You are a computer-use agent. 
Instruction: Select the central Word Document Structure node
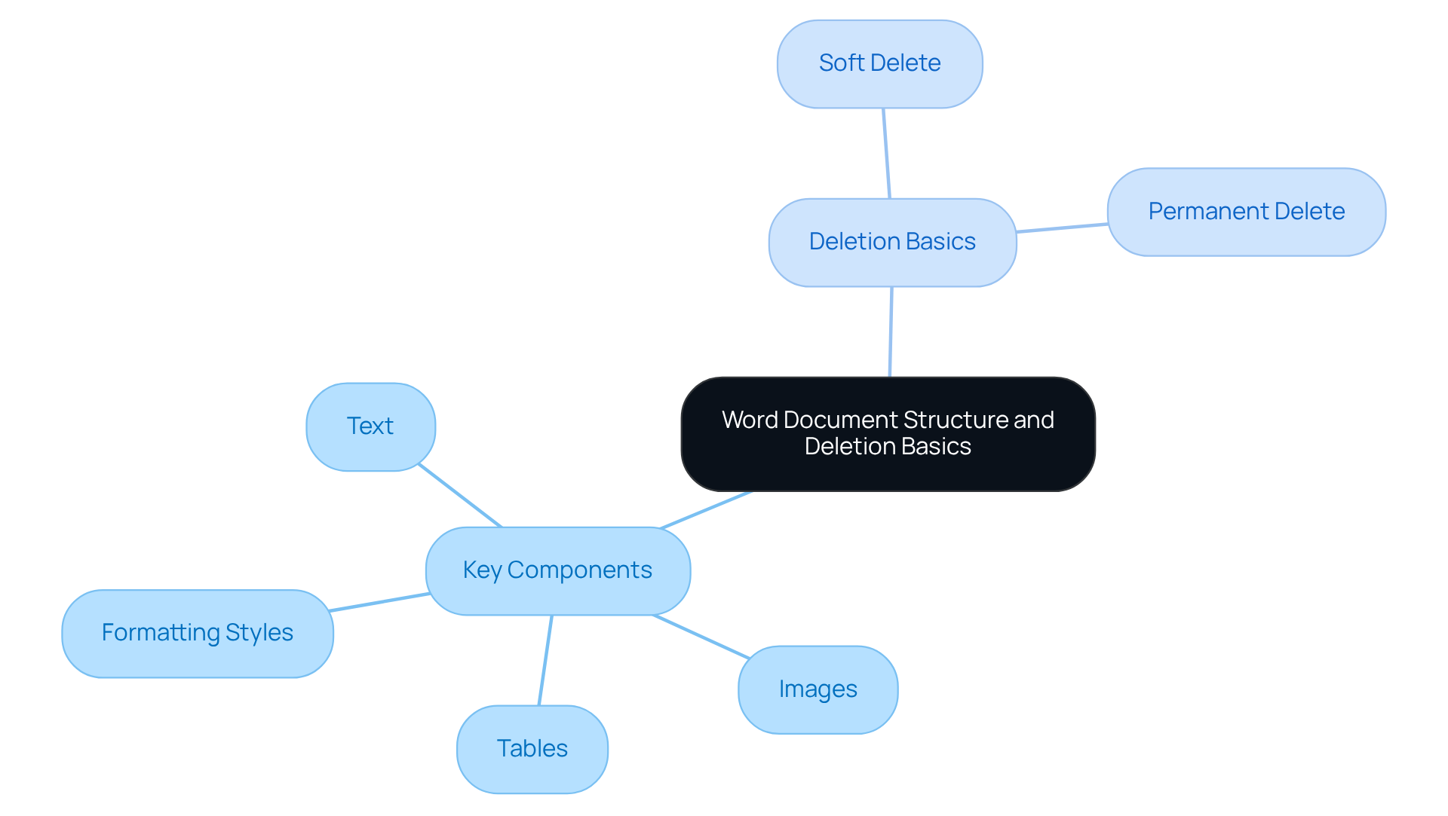tap(888, 434)
